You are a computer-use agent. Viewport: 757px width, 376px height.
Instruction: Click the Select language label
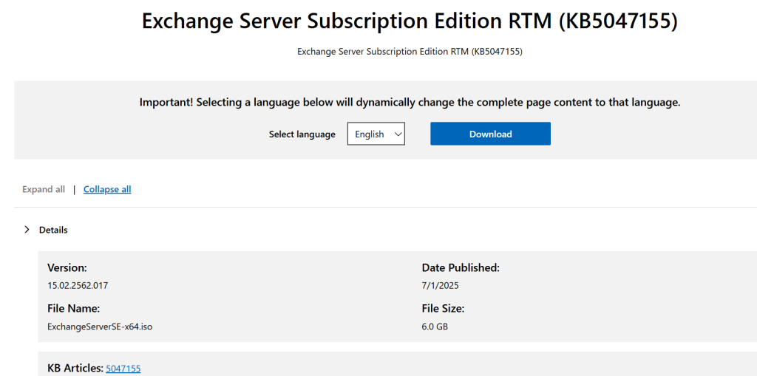302,134
